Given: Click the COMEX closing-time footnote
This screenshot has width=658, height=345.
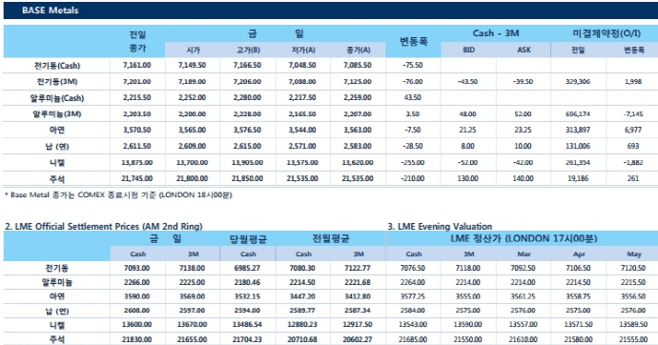Looking at the screenshot, I should click(x=118, y=195).
